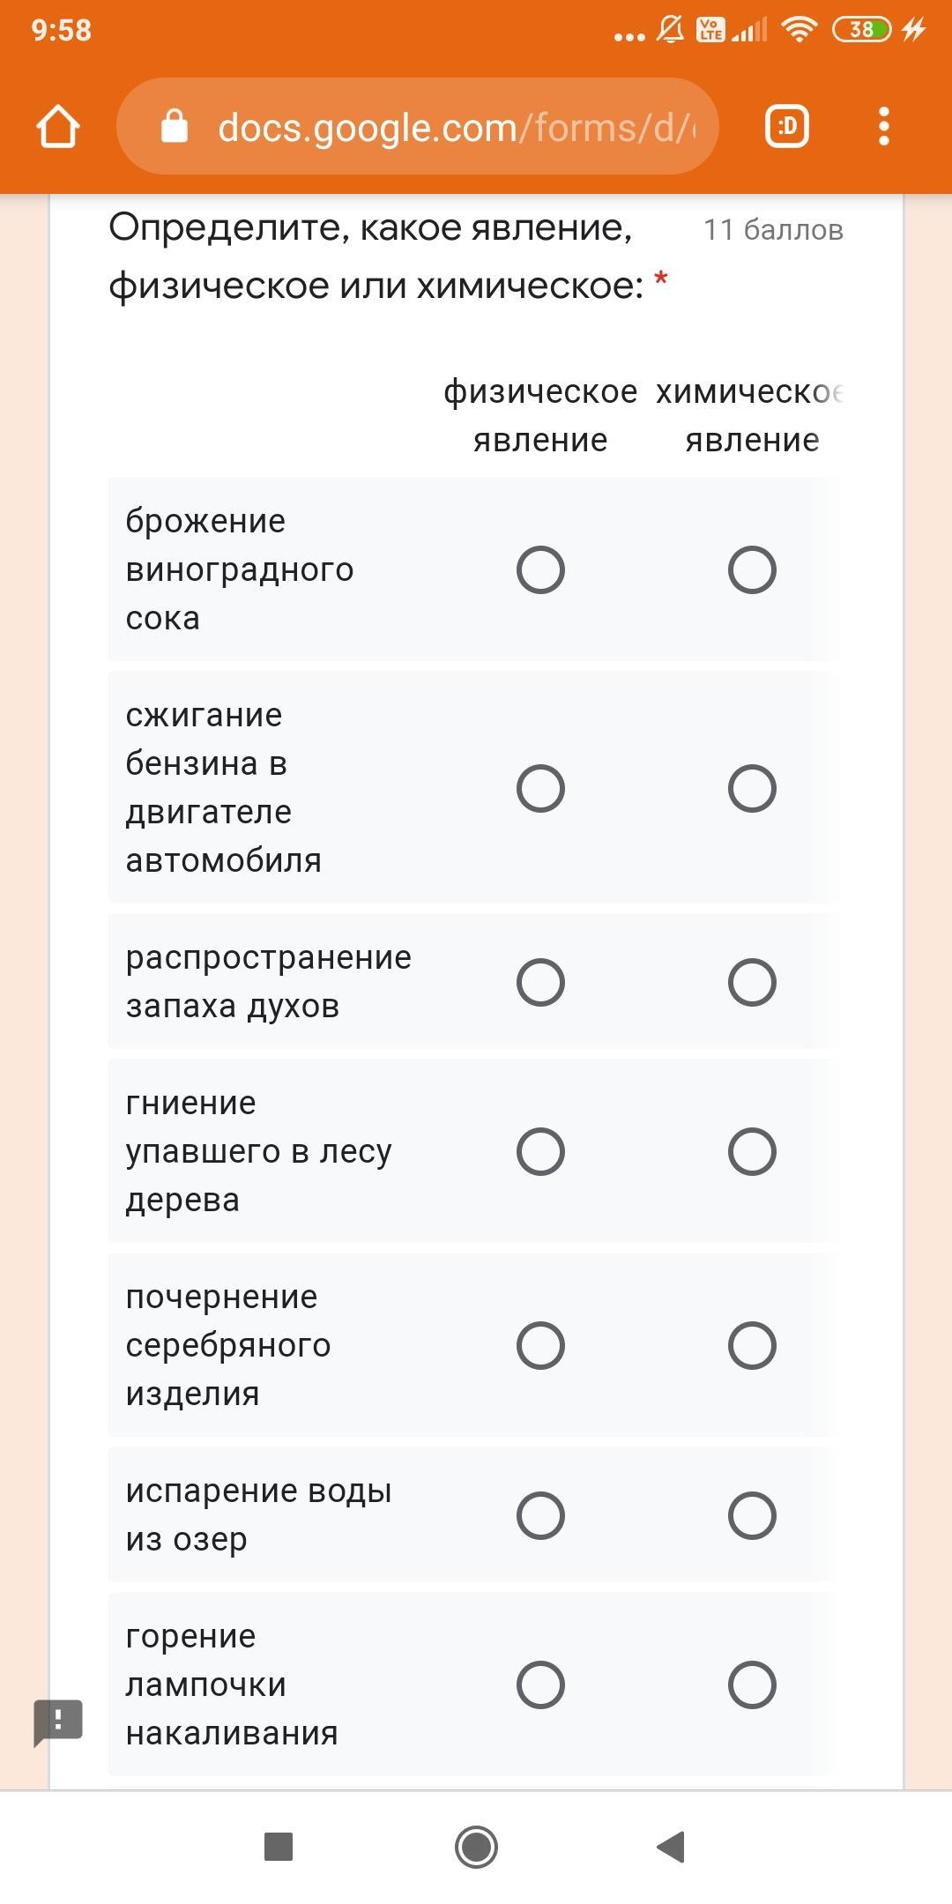Tap the report problem feedback icon

(x=58, y=1721)
